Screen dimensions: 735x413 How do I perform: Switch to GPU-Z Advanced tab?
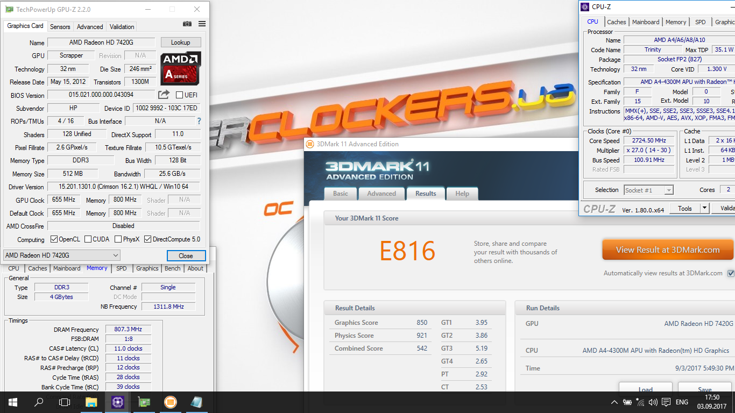[x=90, y=26]
